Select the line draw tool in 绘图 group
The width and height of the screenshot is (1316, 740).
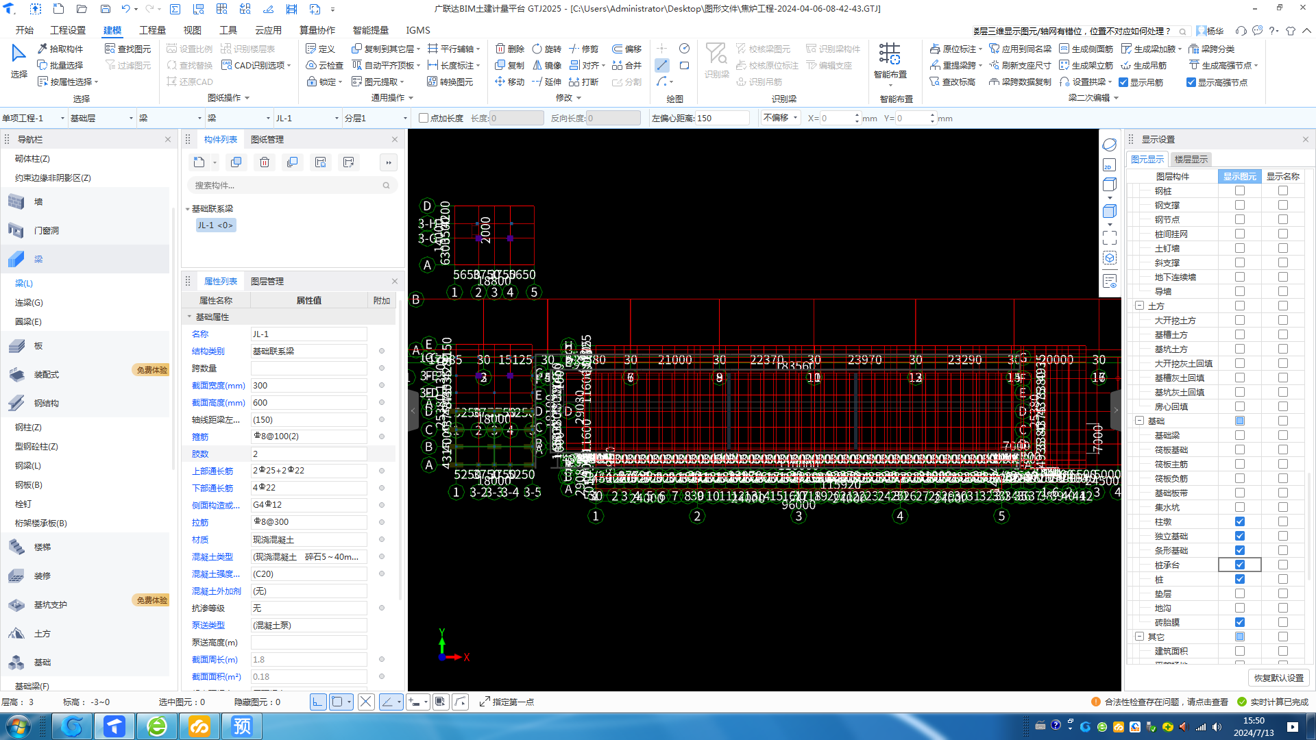pyautogui.click(x=662, y=65)
